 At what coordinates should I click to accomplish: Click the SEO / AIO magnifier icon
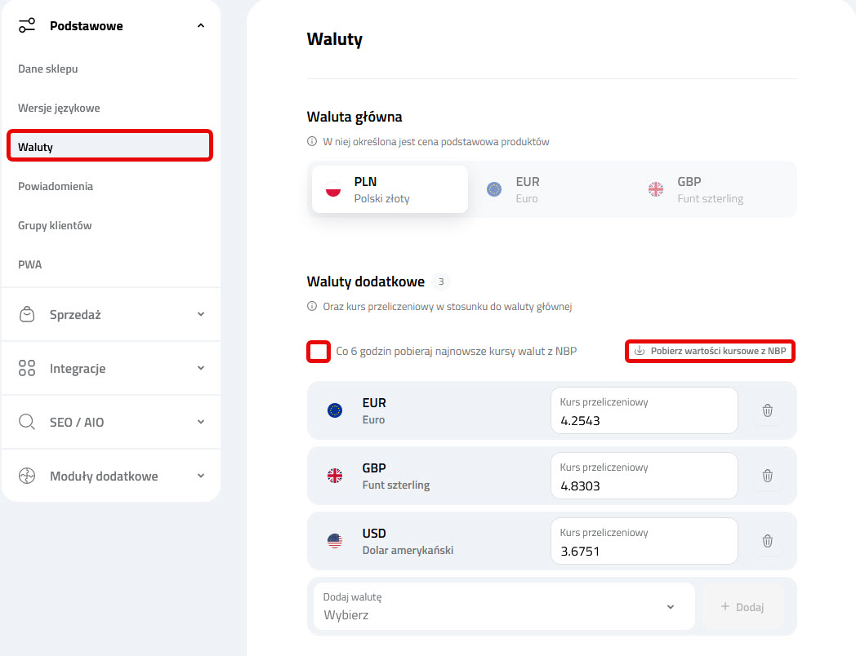(26, 422)
